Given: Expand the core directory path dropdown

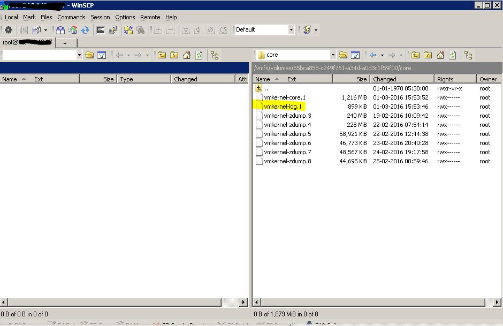Looking at the screenshot, I should pos(332,55).
